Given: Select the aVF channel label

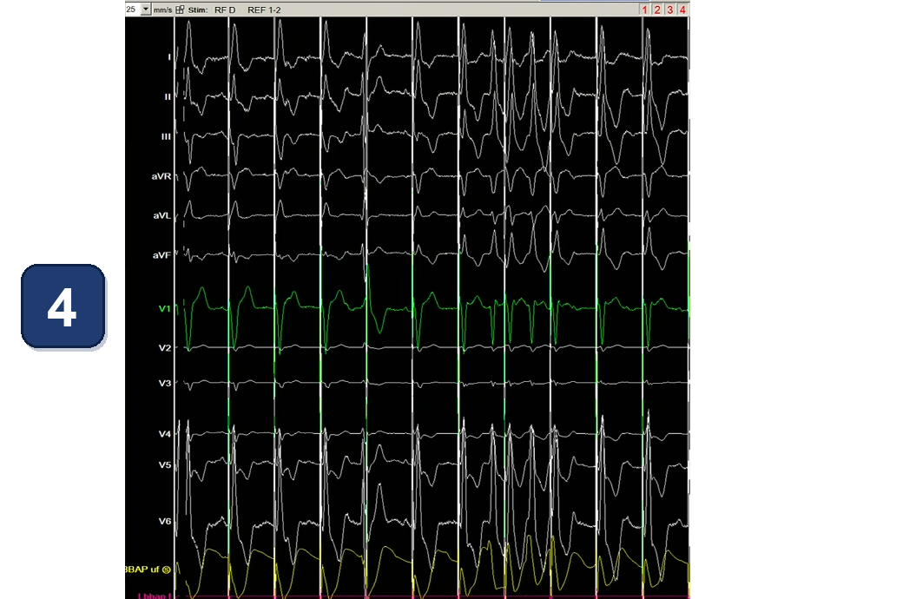Looking at the screenshot, I should [x=162, y=255].
